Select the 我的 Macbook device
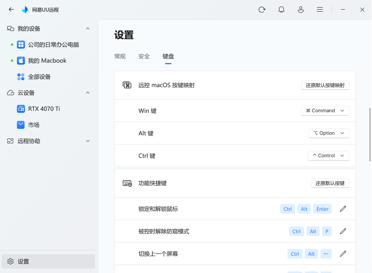This screenshot has height=273, width=372. tap(47, 61)
